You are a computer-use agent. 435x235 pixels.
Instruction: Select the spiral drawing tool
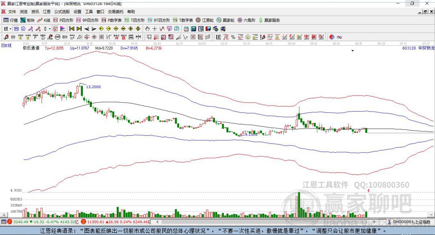(x=43, y=37)
